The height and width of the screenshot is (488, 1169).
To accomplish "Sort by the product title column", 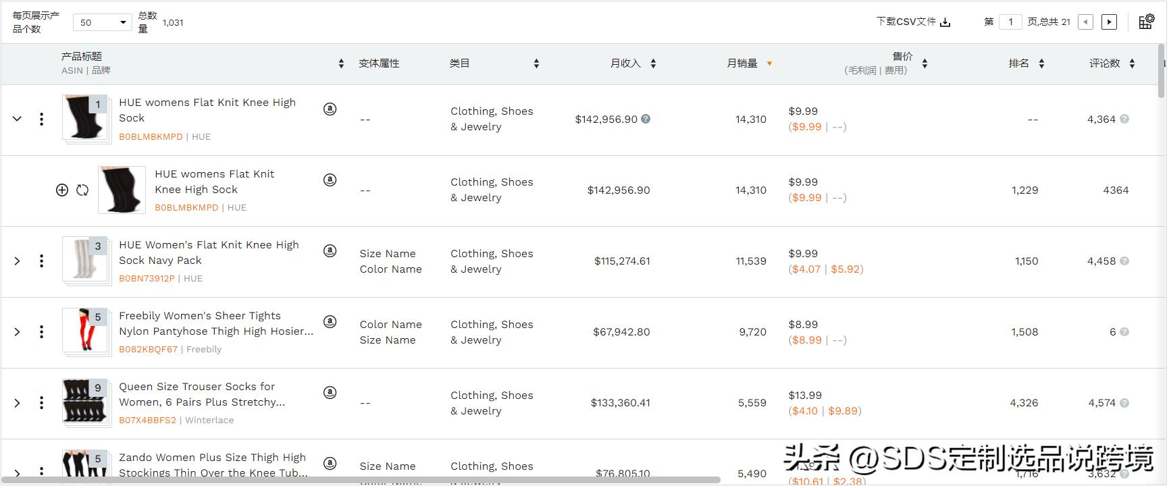I will coord(341,63).
